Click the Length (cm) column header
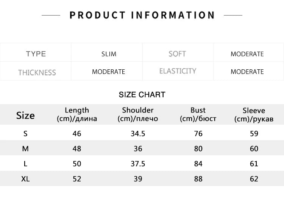 (x=77, y=114)
